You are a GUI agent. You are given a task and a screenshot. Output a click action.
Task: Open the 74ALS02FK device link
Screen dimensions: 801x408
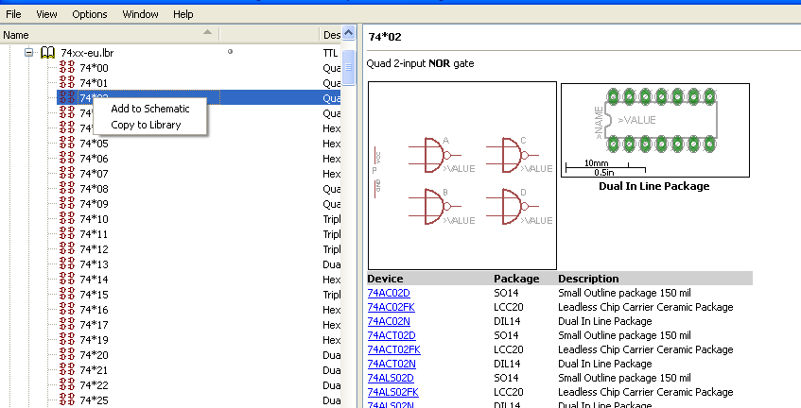392,392
